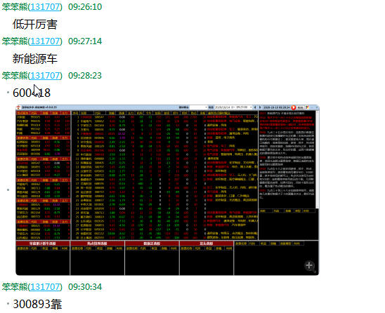Open the 131707 link at 09:27:14
385x313 pixels.
point(45,41)
